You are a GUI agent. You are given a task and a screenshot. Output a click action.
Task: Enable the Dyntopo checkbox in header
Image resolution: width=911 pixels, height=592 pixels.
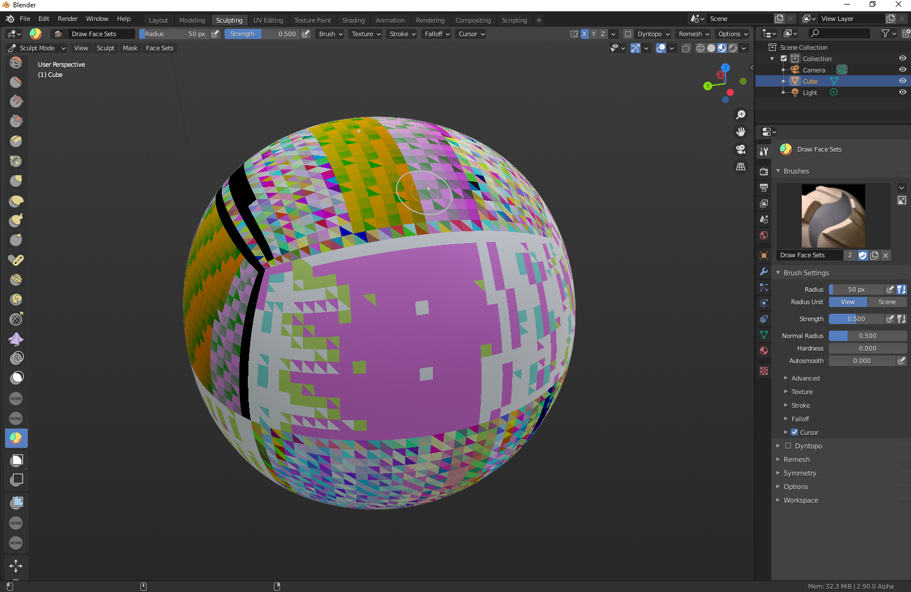point(628,34)
